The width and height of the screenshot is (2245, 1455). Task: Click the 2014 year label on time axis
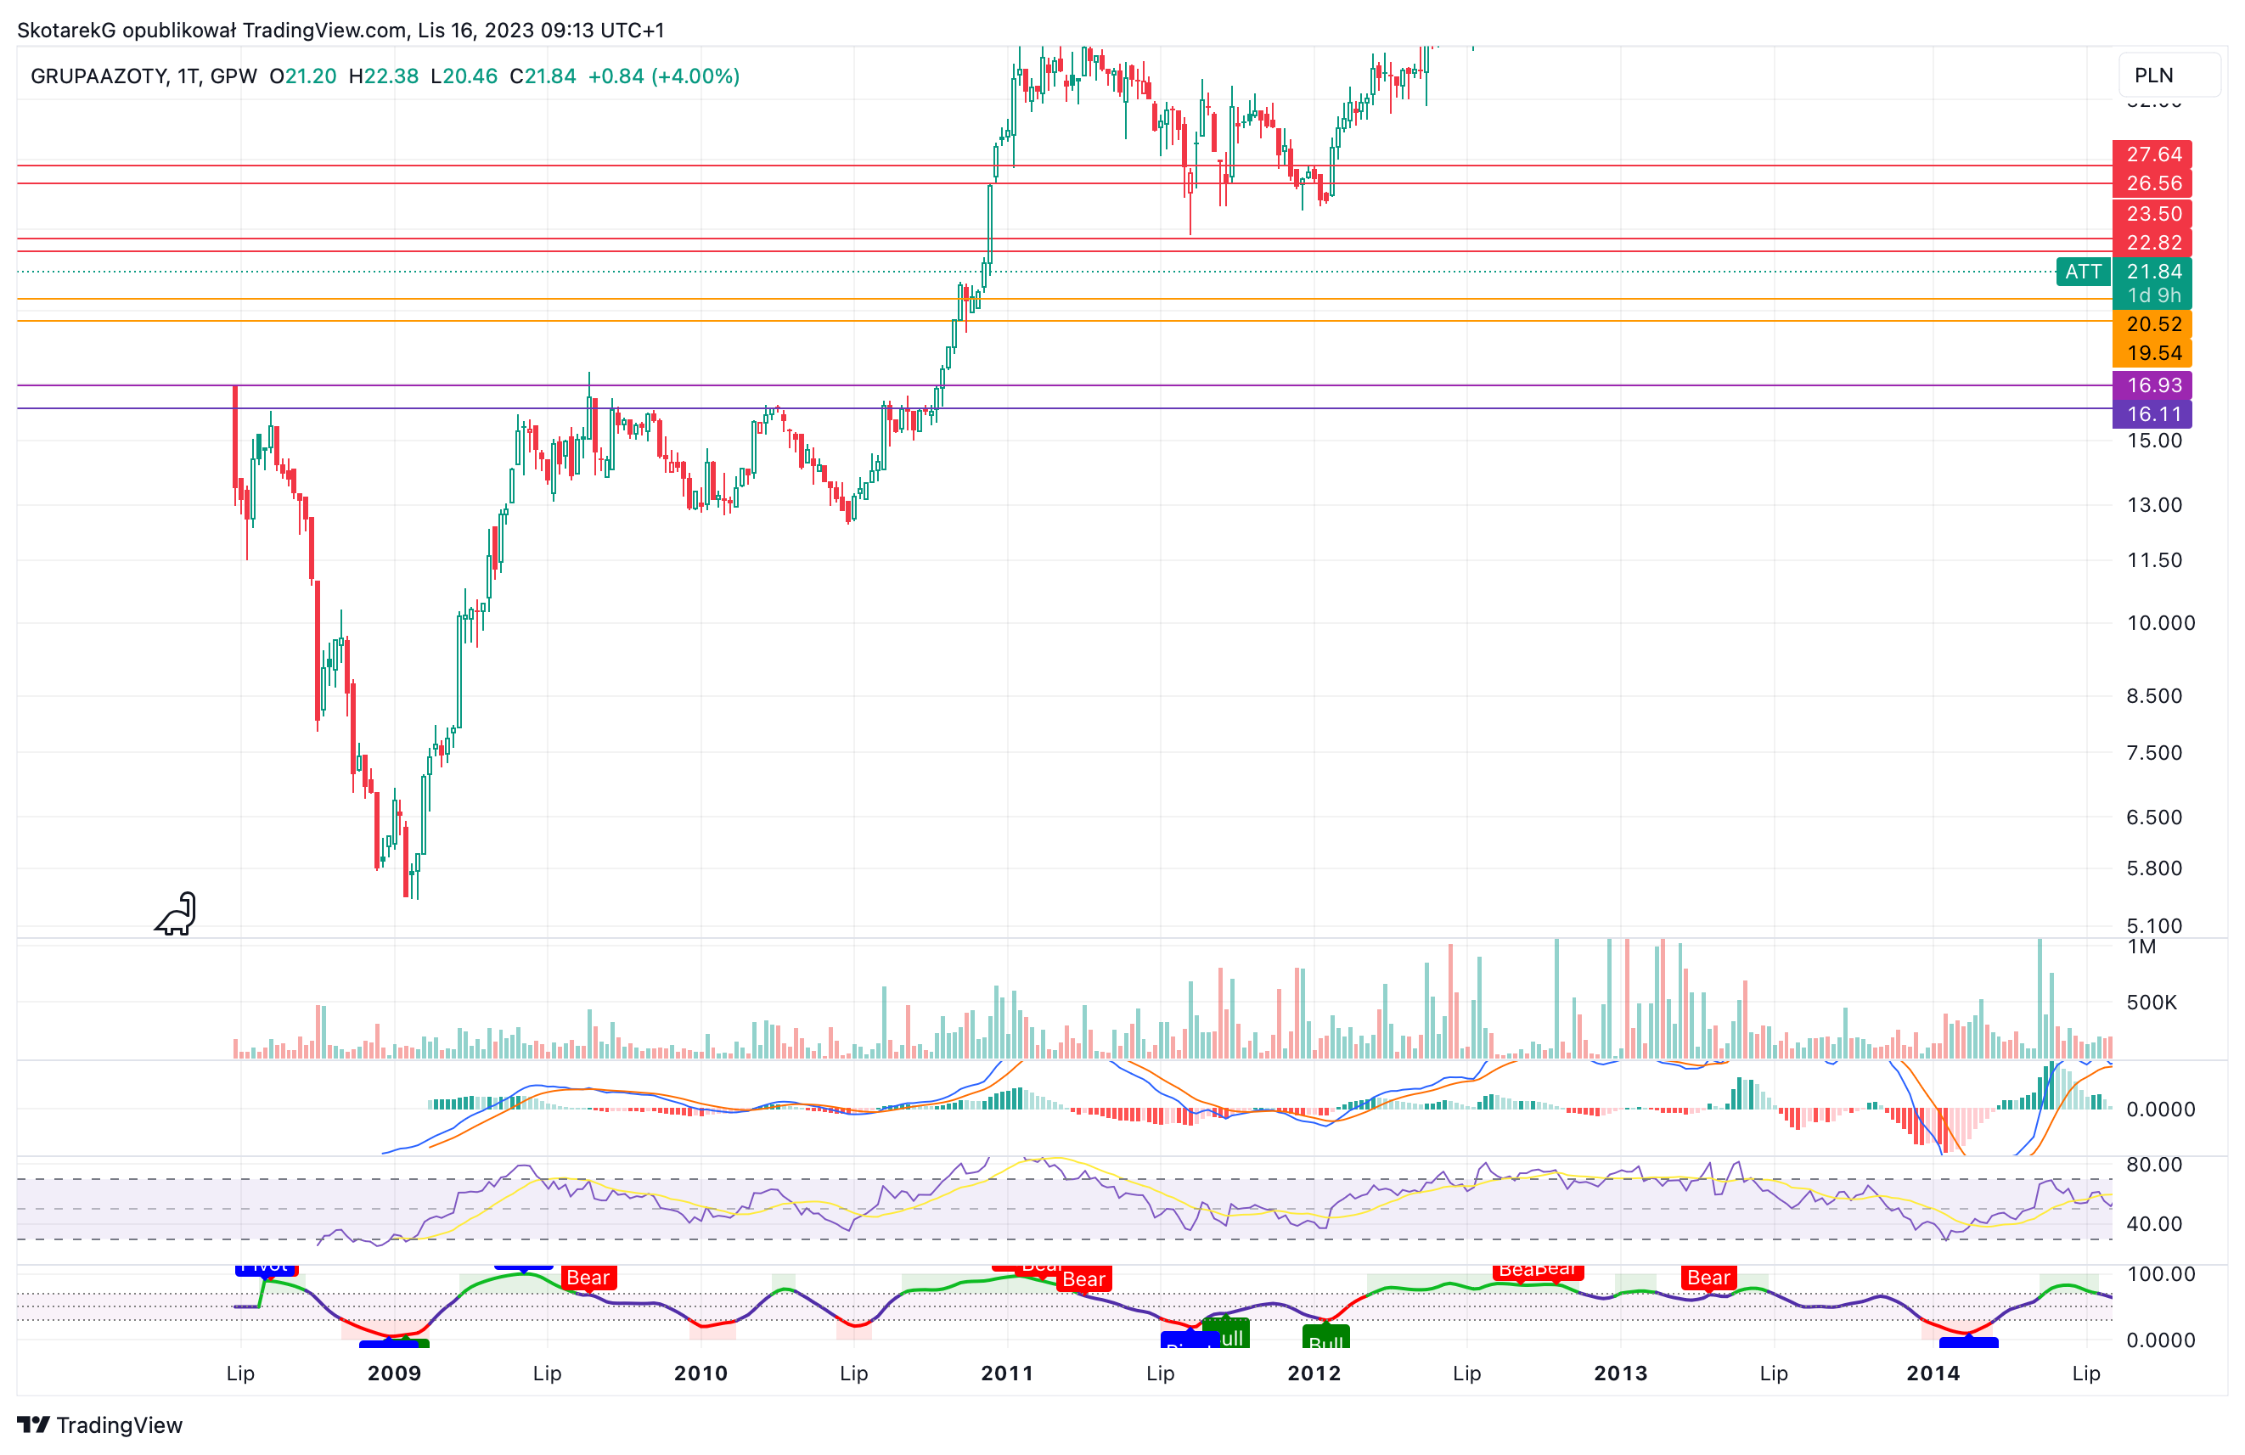pyautogui.click(x=1933, y=1373)
